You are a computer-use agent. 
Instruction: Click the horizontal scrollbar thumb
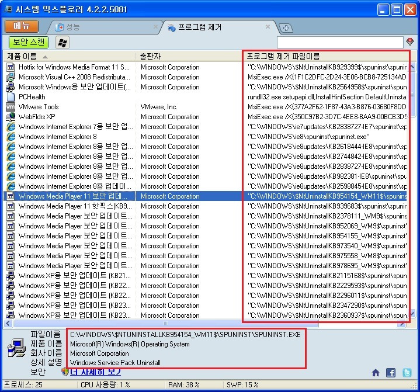[166, 324]
